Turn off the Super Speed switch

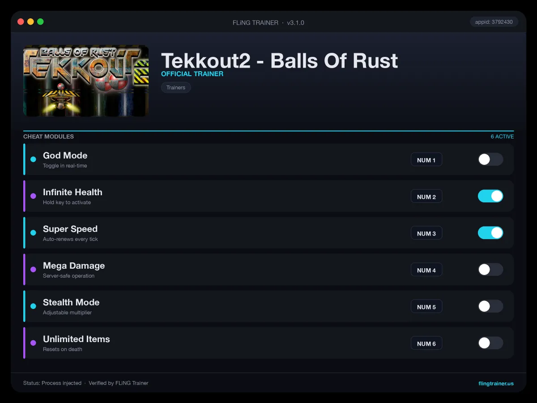pos(490,233)
